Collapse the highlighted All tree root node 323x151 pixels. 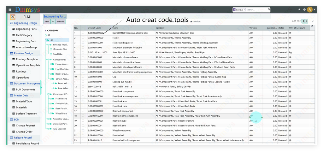46,40
